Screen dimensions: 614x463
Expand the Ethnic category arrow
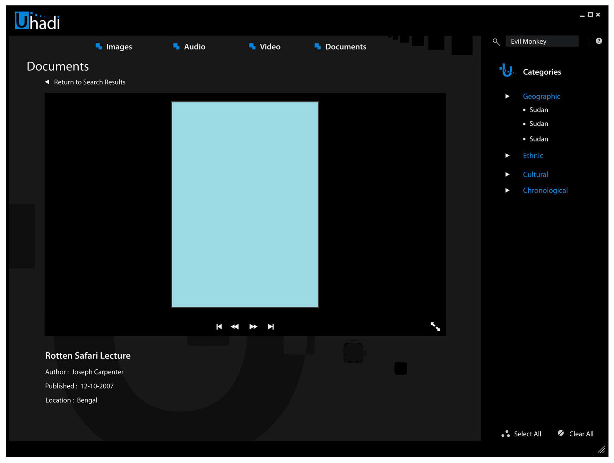(507, 155)
